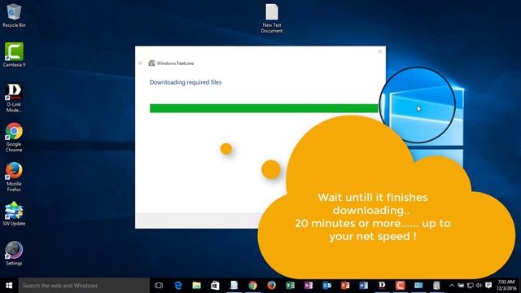Click the Windows Features title icon

(151, 63)
